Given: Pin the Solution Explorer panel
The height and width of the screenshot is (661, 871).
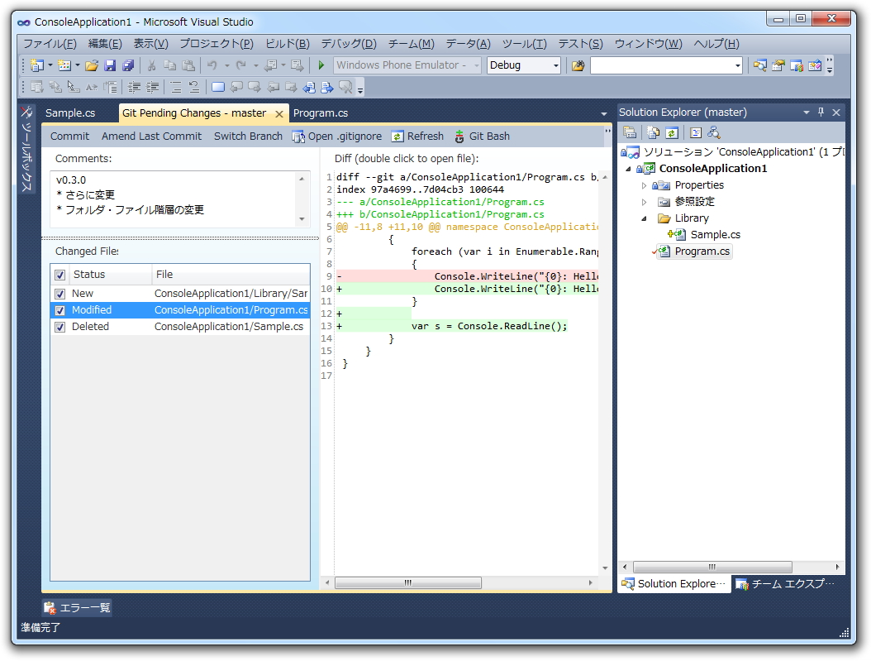Looking at the screenshot, I should click(x=821, y=113).
